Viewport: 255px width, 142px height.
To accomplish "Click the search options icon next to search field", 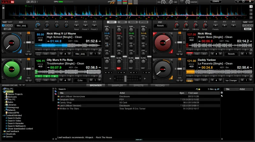I will coord(197,89).
